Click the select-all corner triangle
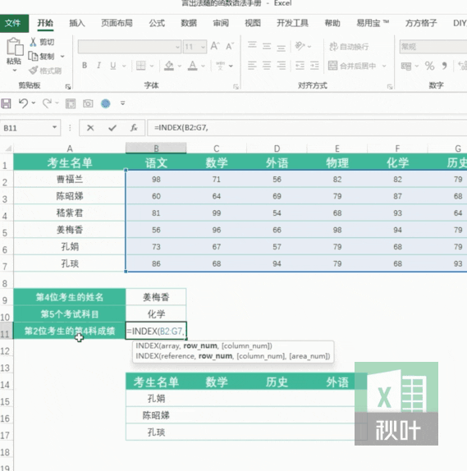 [x=7, y=149]
